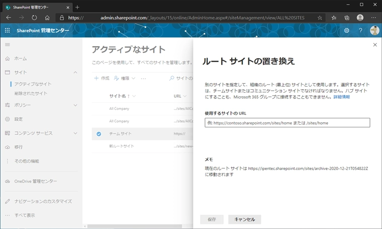The height and width of the screenshot is (229, 382).
Task: Reload the page
Action: tap(34, 18)
